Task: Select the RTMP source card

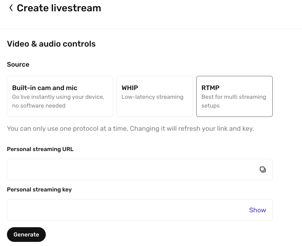Action: tap(234, 96)
